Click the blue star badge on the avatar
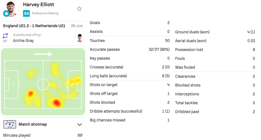Screen dimensions: 261x140 point(7,13)
